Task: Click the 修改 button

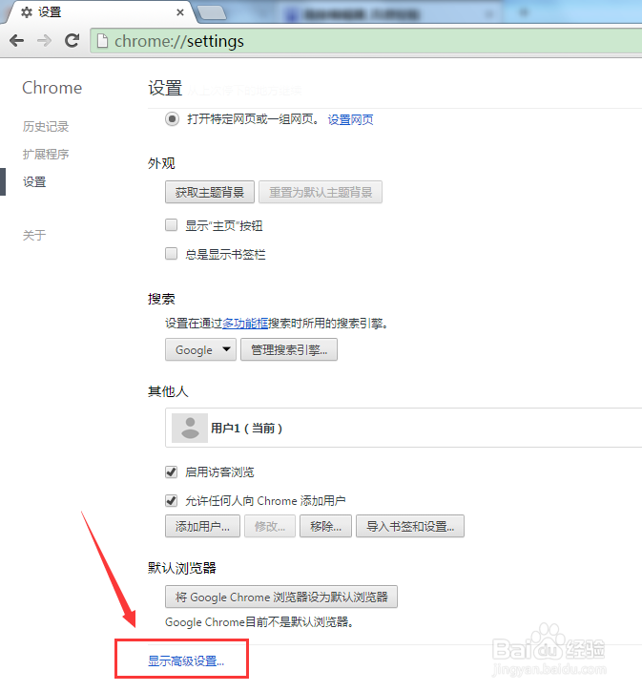Action: tap(270, 526)
